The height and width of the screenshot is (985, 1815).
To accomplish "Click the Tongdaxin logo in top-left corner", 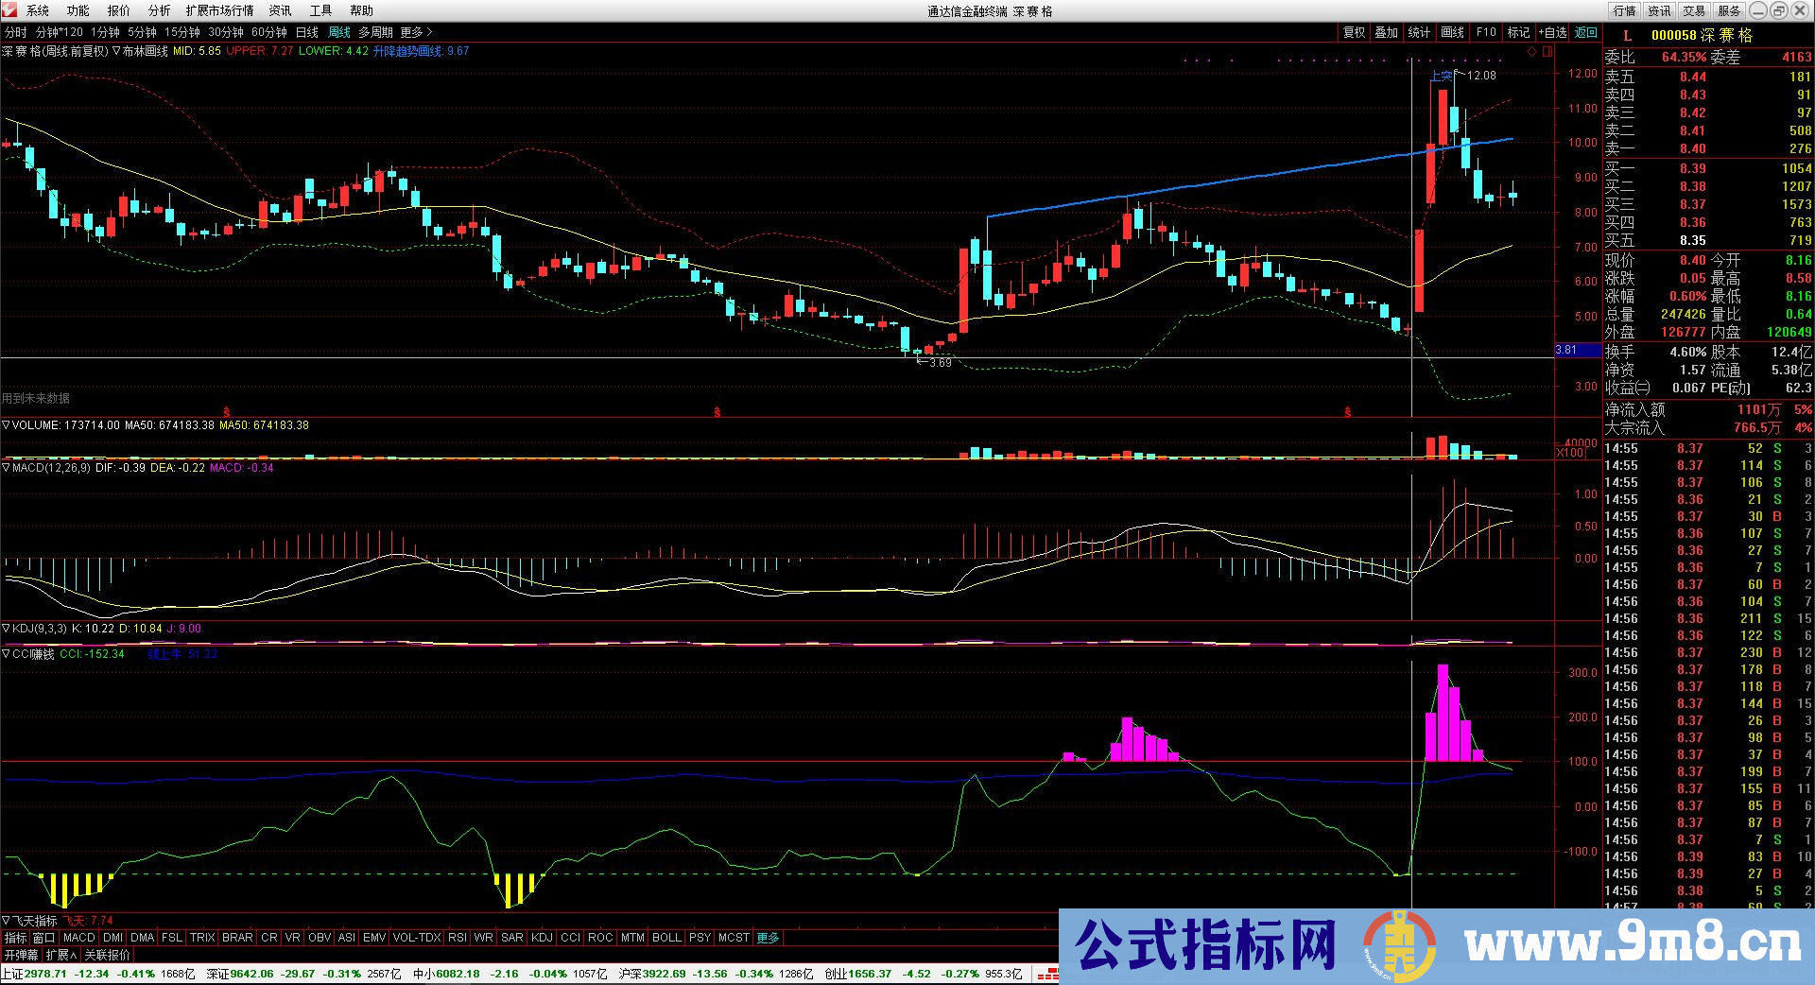I will 9,10.
